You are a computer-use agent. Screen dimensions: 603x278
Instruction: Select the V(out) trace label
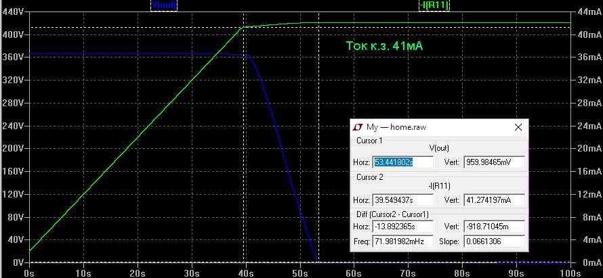(x=163, y=5)
